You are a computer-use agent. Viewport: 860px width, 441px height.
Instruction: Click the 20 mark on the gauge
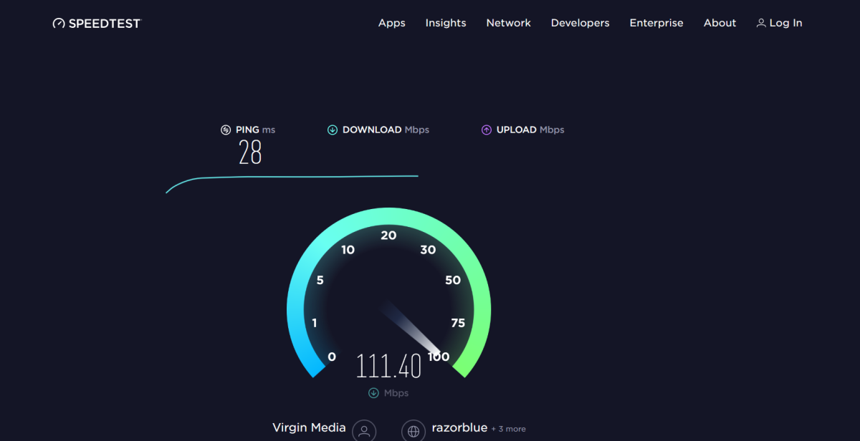tap(388, 235)
